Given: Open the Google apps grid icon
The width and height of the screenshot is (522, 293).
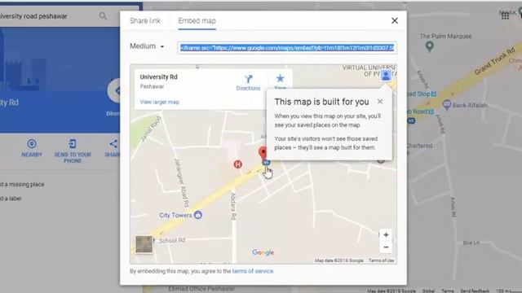Looking at the screenshot, I should pyautogui.click(x=505, y=15).
